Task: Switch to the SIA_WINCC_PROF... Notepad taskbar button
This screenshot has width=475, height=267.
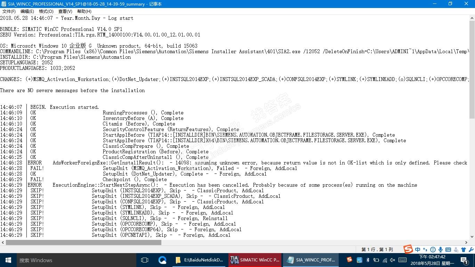Action: click(x=312, y=260)
